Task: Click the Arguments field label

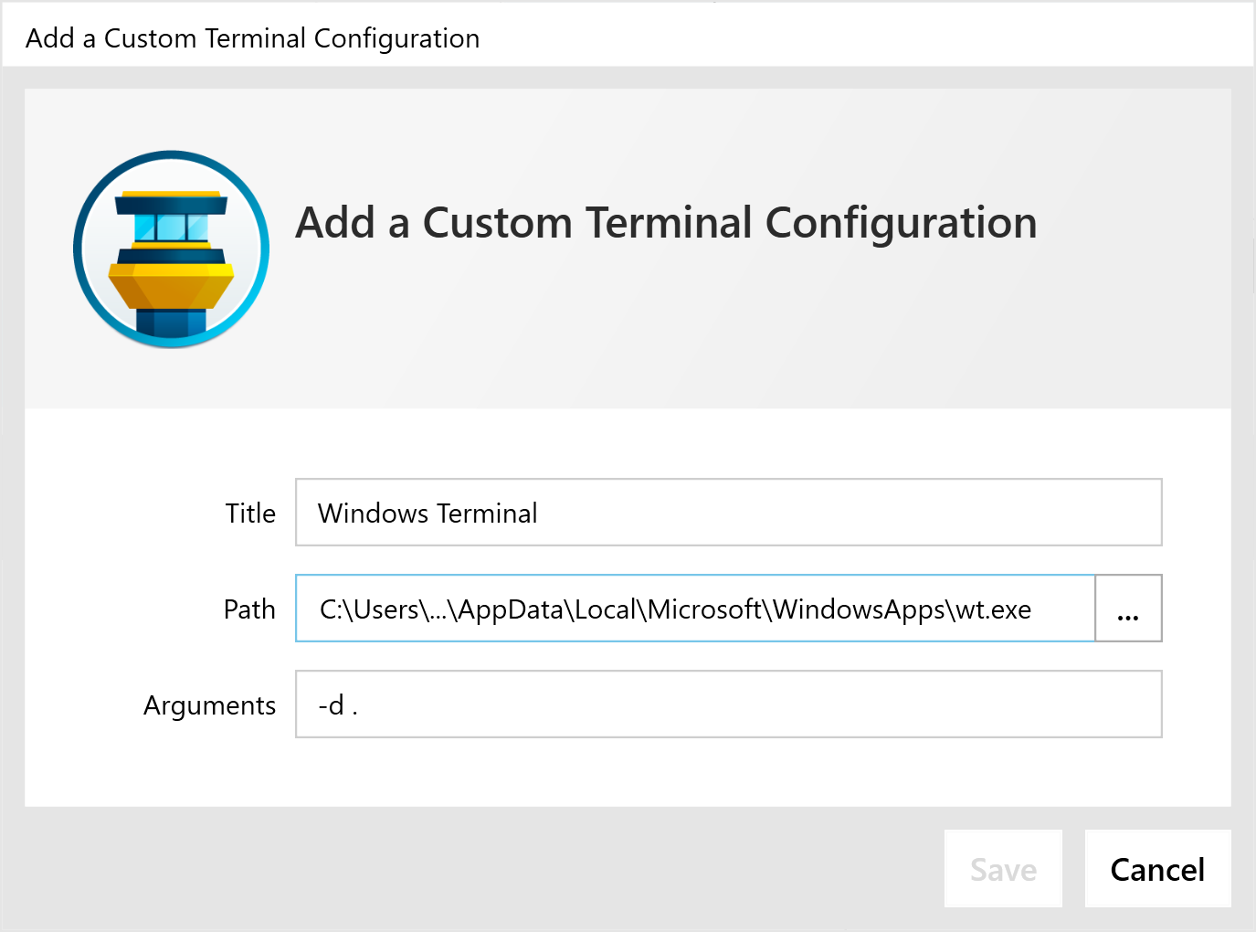Action: (209, 705)
